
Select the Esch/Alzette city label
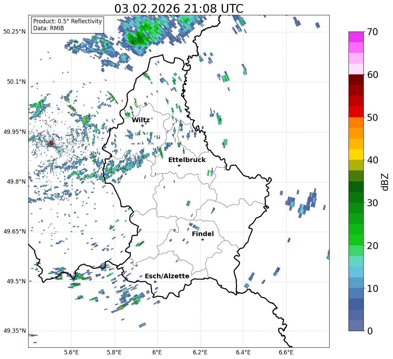click(x=167, y=276)
